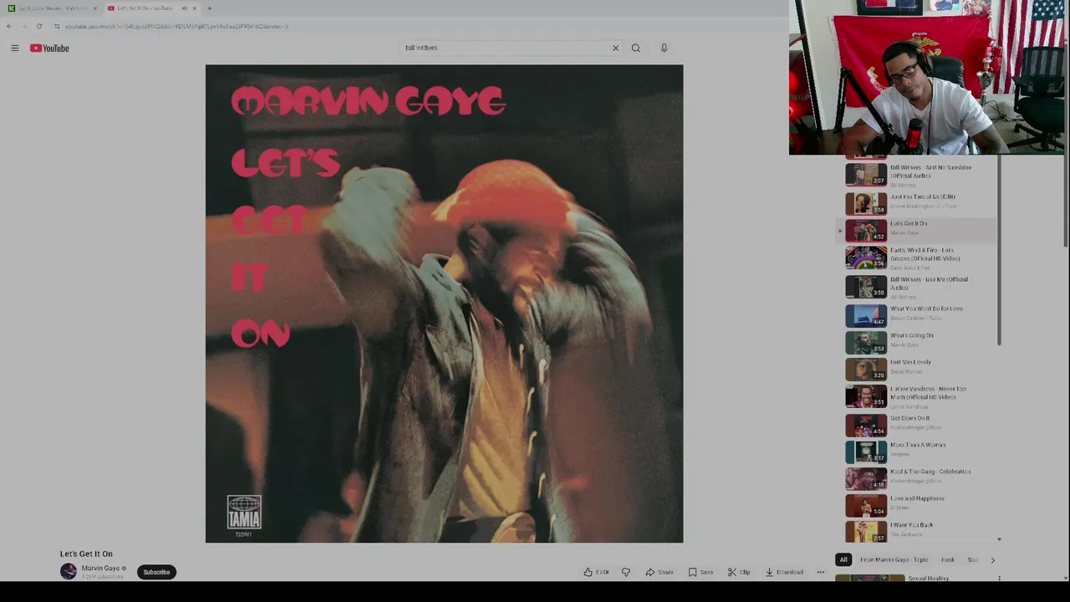The height and width of the screenshot is (602, 1070).
Task: Click the browser back arrow
Action: tap(9, 26)
